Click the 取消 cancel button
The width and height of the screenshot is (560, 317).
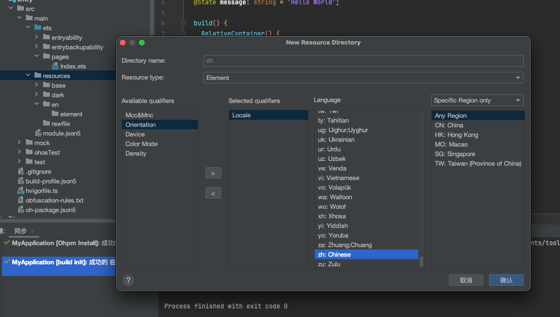[x=466, y=280]
